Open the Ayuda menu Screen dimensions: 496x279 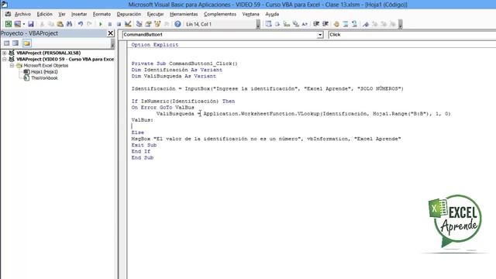272,14
